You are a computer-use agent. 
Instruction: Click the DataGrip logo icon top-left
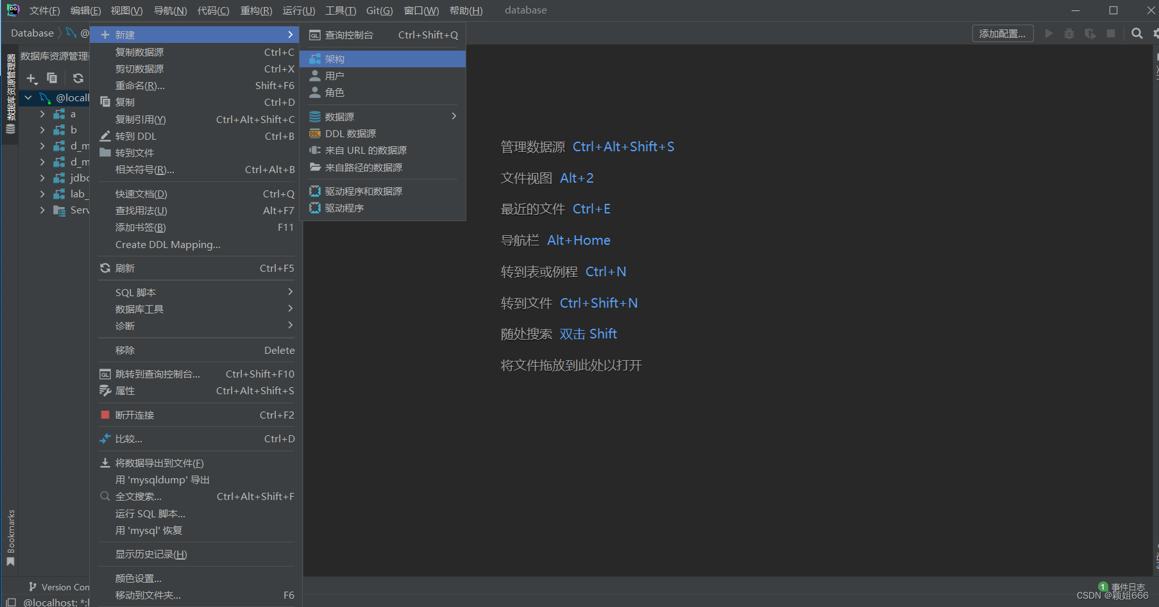tap(13, 10)
